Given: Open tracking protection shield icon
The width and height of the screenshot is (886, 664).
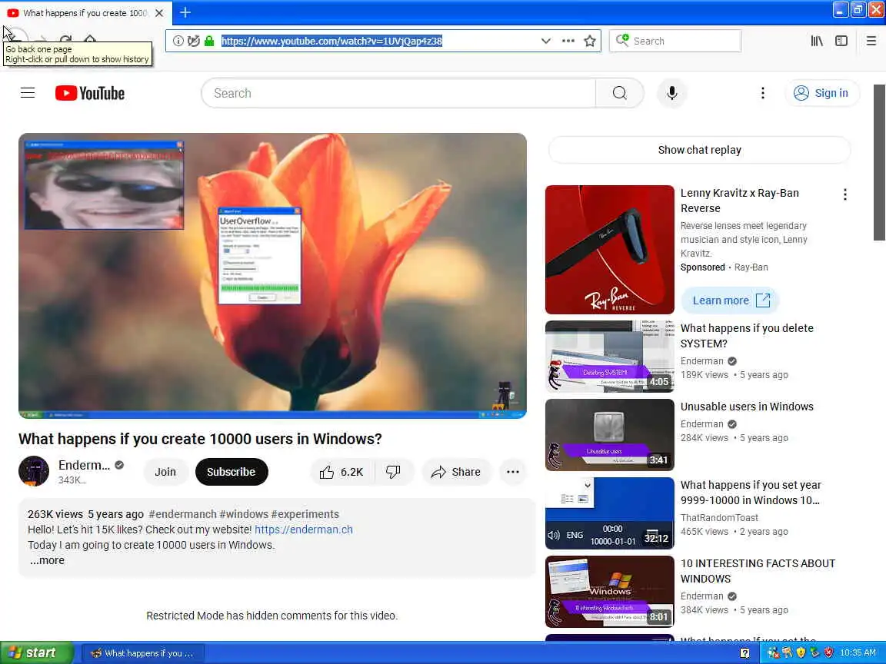Looking at the screenshot, I should coord(193,41).
